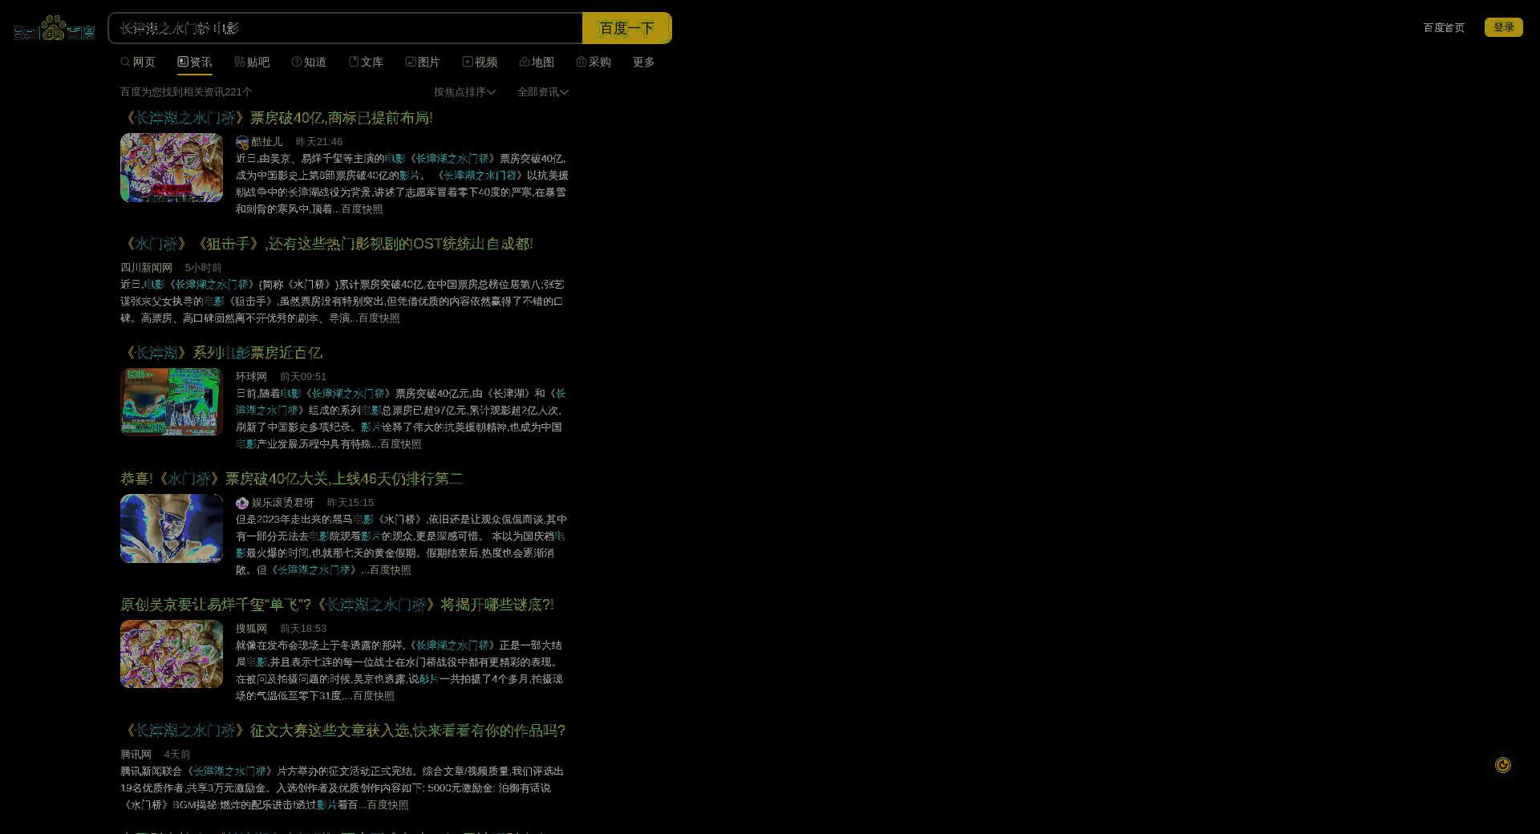1540x834 pixels.
Task: Open thumbnail of 恭喜!《水门桥》 article
Action: click(x=172, y=528)
